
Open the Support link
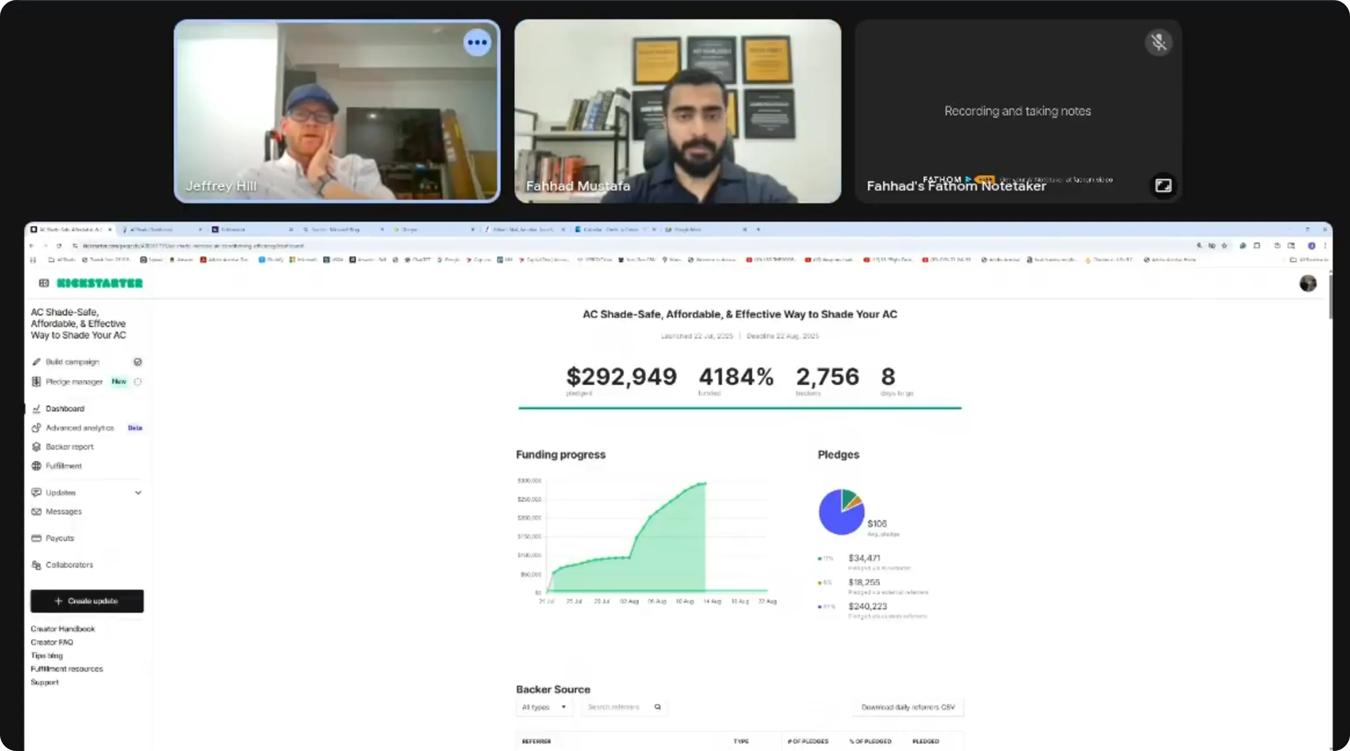45,682
